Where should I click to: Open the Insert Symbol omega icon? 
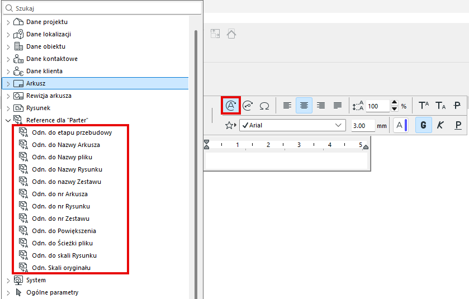pyautogui.click(x=264, y=106)
